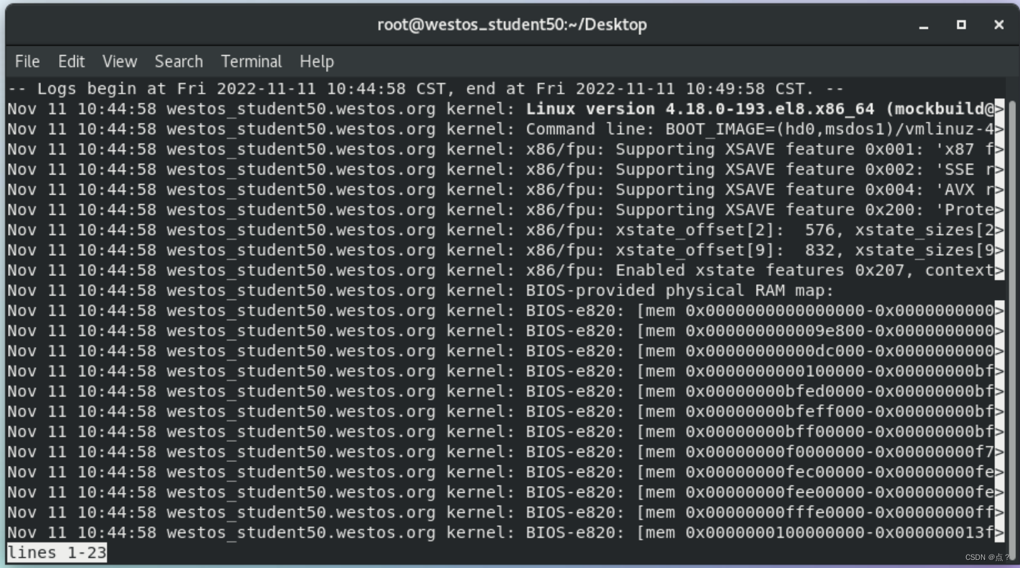Close the terminal window

click(x=999, y=25)
